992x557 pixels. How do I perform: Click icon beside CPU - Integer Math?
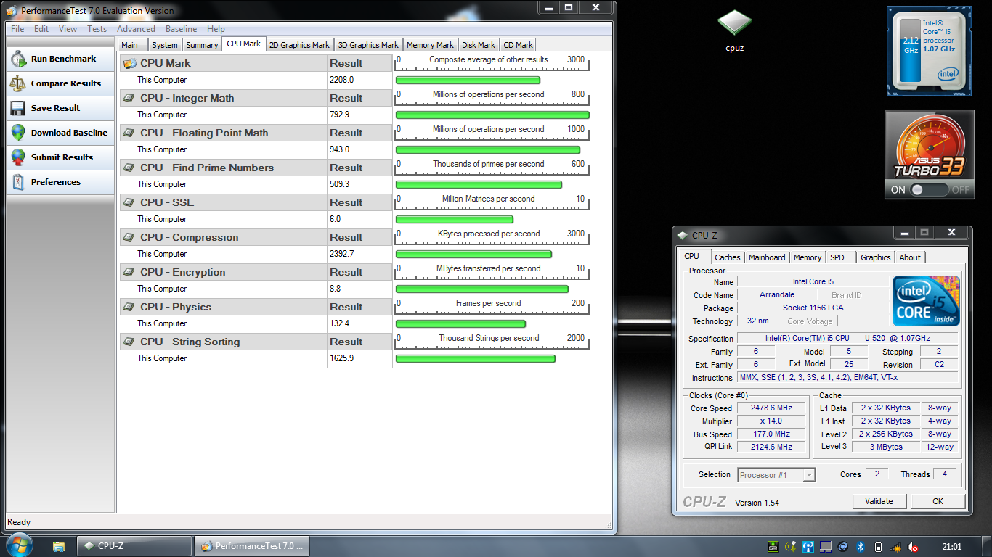click(x=129, y=99)
